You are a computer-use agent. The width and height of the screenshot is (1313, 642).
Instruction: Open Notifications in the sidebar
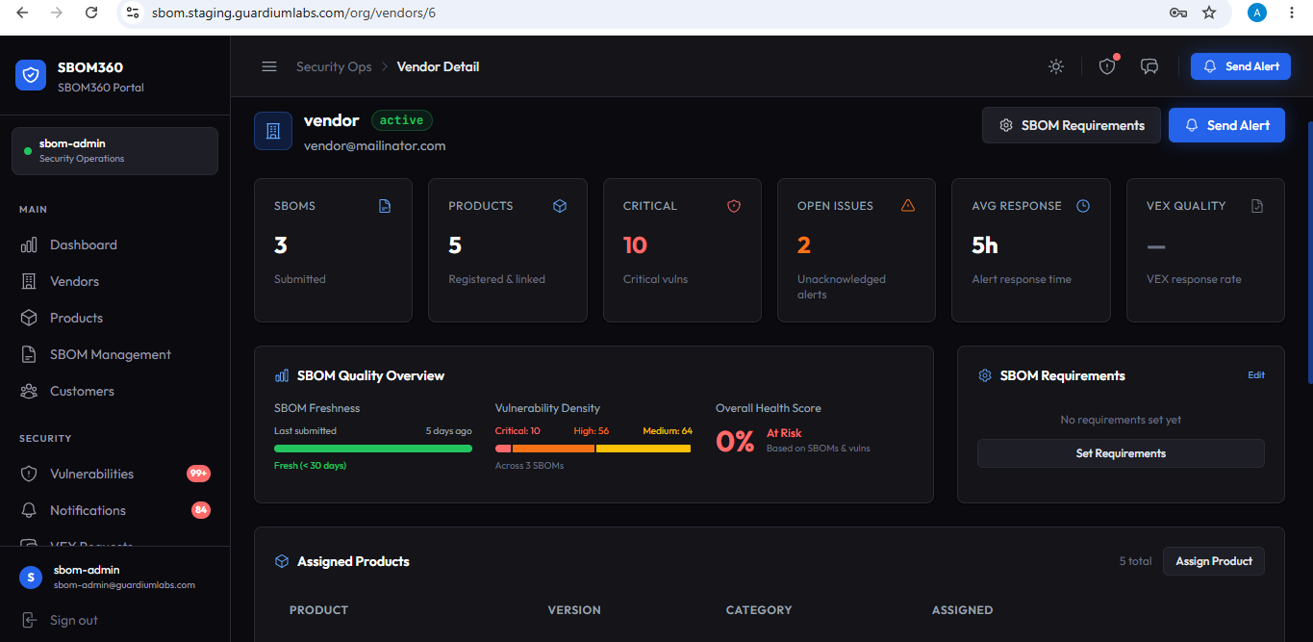pos(114,511)
